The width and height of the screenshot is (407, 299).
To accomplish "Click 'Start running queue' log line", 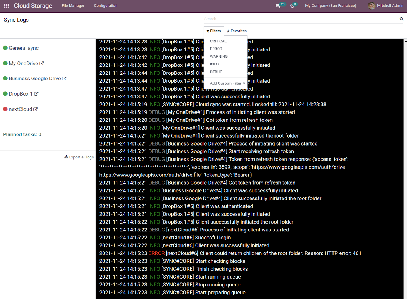I will click(x=170, y=277).
